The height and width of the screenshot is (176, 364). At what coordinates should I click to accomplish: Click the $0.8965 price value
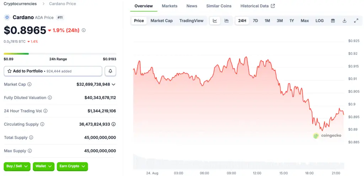click(x=25, y=30)
